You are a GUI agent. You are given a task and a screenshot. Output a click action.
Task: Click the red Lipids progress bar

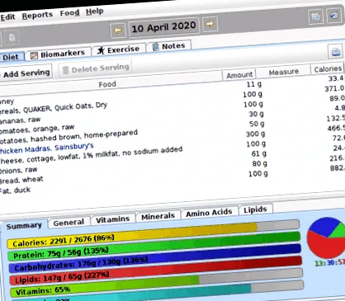[155, 270]
